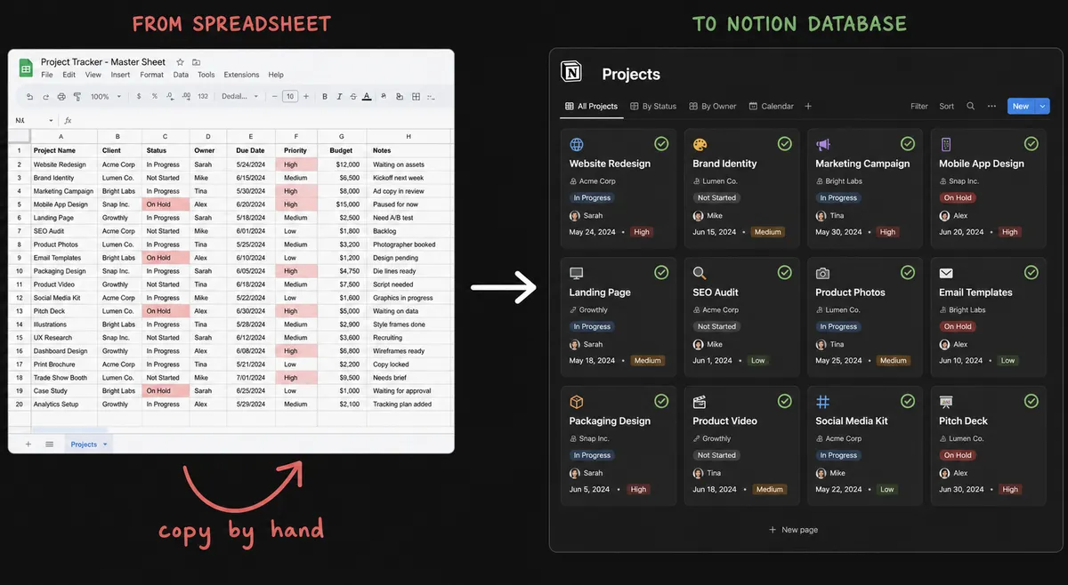Click the blue New button in Notion

click(1021, 106)
